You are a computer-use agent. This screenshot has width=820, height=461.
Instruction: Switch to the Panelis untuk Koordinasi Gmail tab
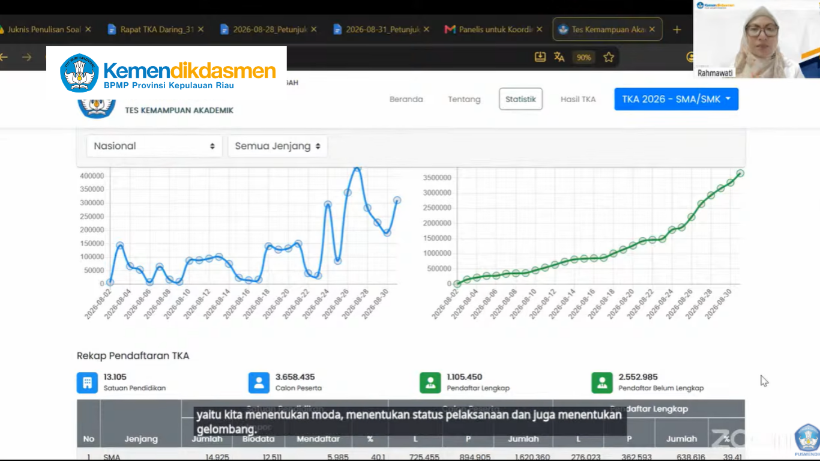[494, 29]
